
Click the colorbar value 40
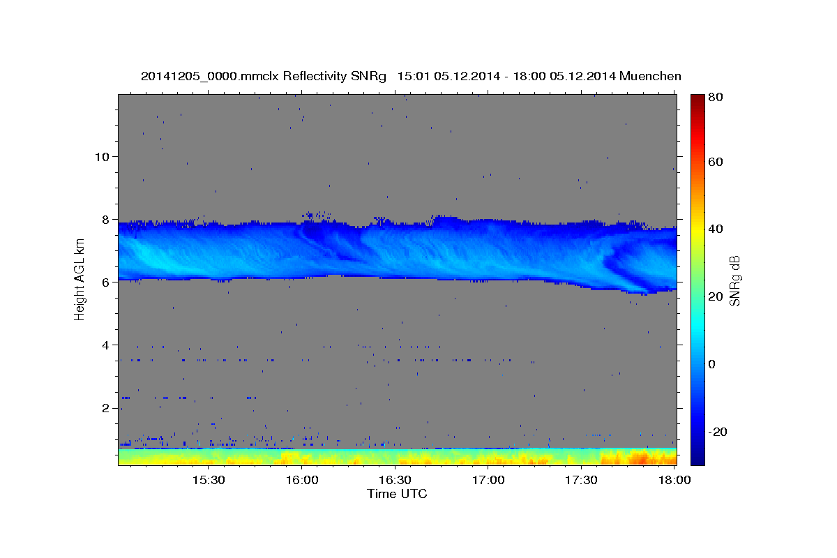click(x=715, y=229)
